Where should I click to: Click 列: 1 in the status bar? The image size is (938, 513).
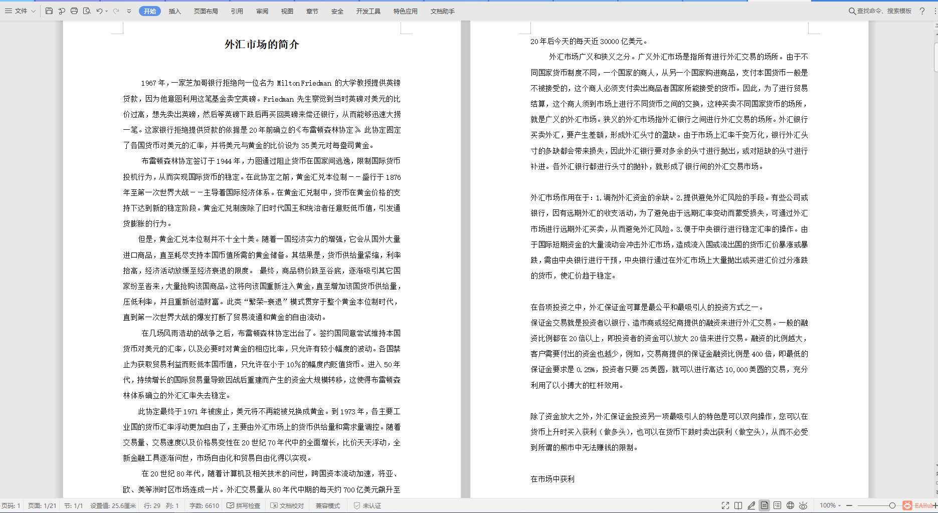pyautogui.click(x=172, y=505)
